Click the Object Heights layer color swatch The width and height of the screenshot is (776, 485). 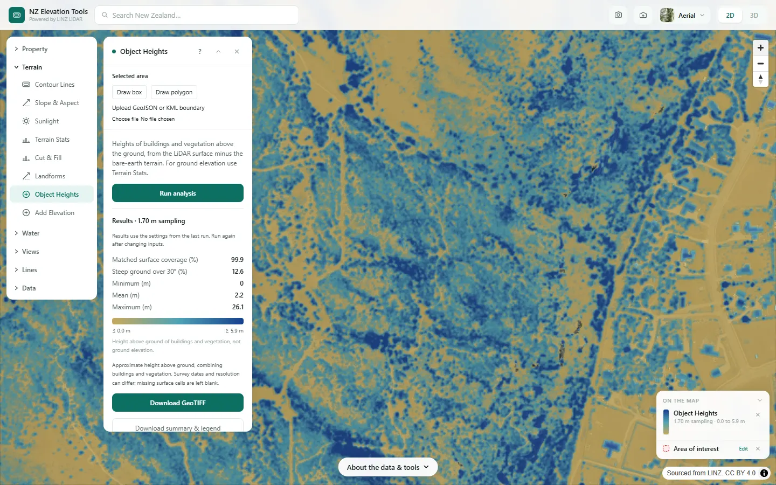666,422
